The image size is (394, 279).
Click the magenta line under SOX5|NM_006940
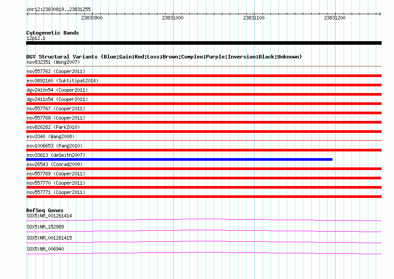[204, 253]
